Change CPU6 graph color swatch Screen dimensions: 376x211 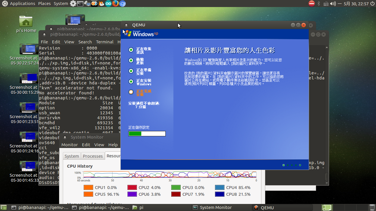tap(132, 194)
